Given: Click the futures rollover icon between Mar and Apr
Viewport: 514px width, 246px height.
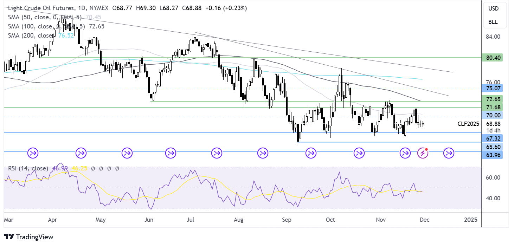Looking at the screenshot, I should coord(33,153).
